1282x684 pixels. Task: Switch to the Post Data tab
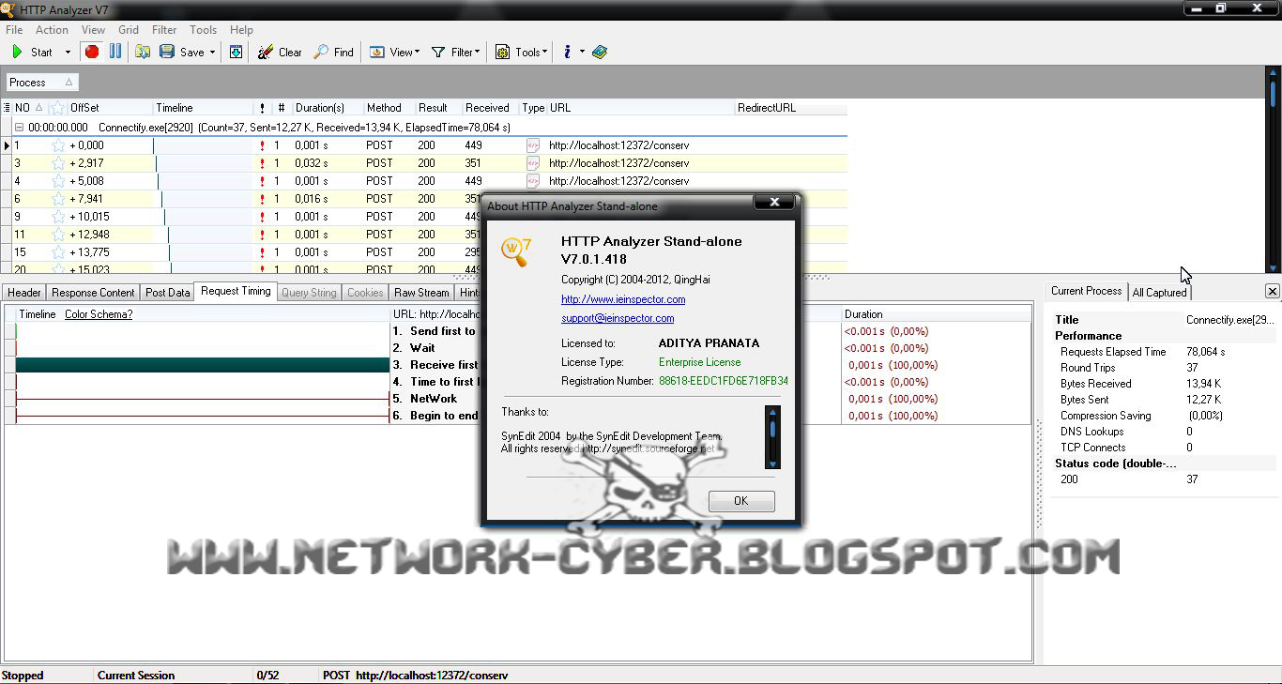168,293
